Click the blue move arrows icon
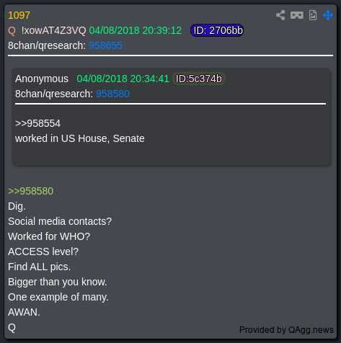Image resolution: width=341 pixels, height=343 pixels. click(x=328, y=15)
